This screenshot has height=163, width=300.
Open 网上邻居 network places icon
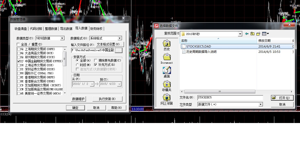[167, 100]
